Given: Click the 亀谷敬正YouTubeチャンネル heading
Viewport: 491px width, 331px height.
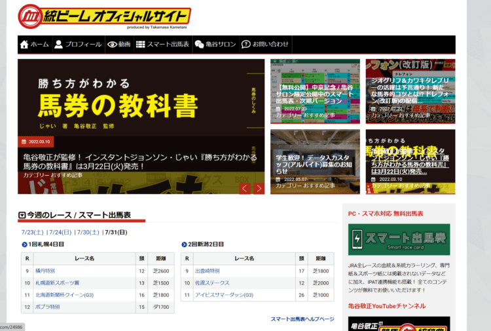Looking at the screenshot, I should point(387,306).
